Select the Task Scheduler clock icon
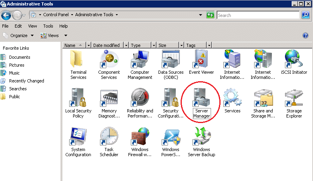The width and height of the screenshot is (313, 181). [x=109, y=142]
